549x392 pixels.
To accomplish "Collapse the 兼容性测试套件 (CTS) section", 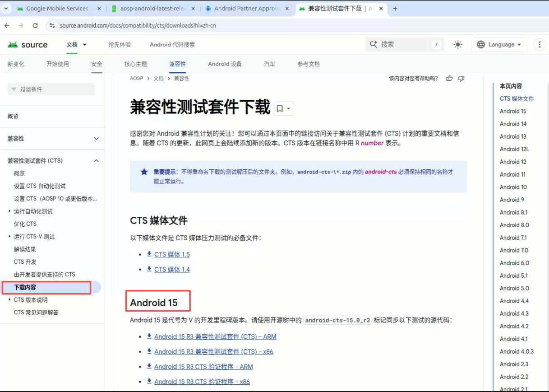I will pos(96,161).
